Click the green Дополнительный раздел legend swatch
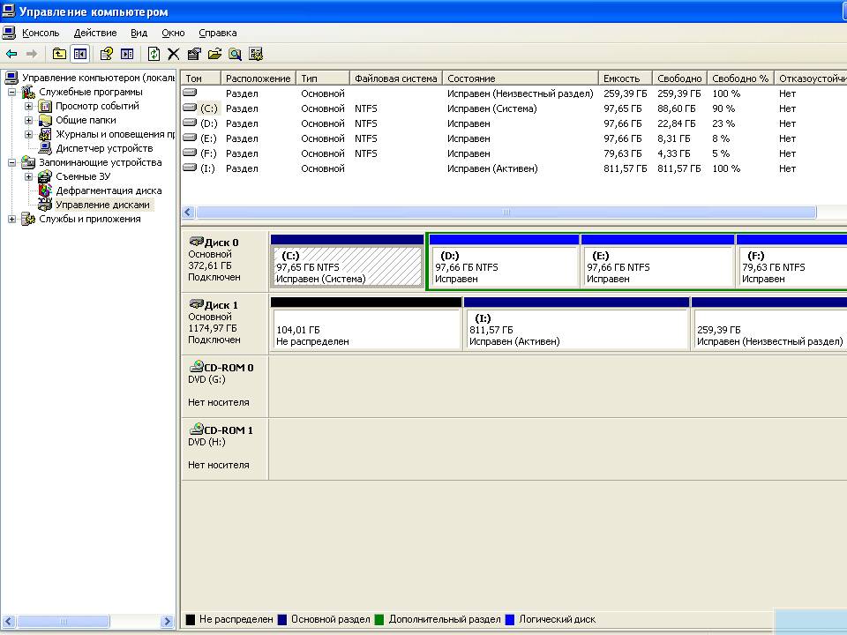Screen dimensions: 847x635 tap(379, 620)
